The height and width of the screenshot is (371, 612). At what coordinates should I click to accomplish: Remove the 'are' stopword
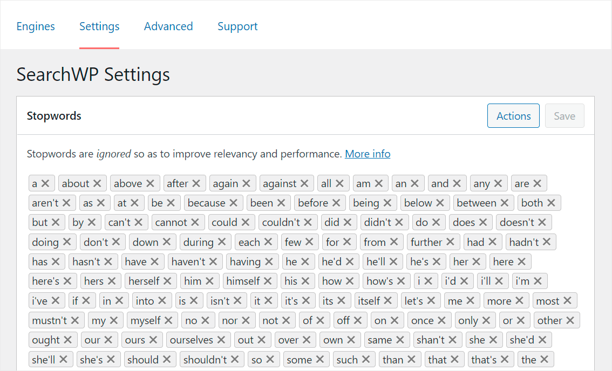point(537,183)
